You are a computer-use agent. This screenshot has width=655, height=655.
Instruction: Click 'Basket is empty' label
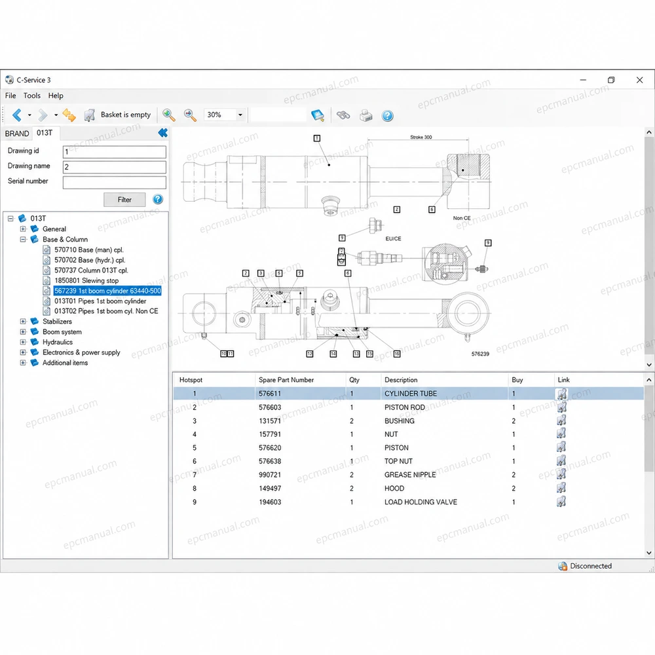[x=125, y=115]
